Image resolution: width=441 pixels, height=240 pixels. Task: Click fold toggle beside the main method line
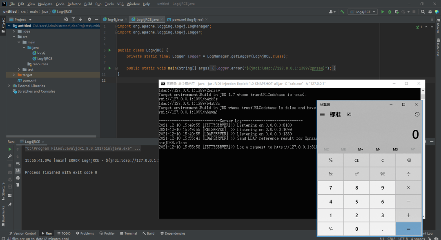click(x=116, y=68)
